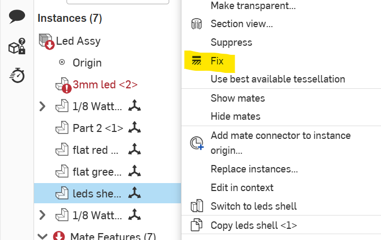
Task: Open the performance stopwatch panel
Action: [17, 76]
